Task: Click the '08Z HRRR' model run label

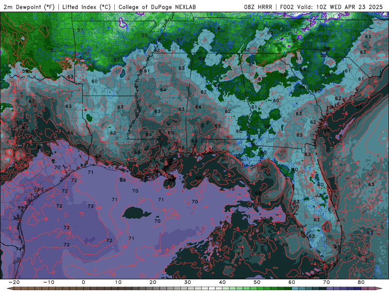Action: pyautogui.click(x=258, y=7)
